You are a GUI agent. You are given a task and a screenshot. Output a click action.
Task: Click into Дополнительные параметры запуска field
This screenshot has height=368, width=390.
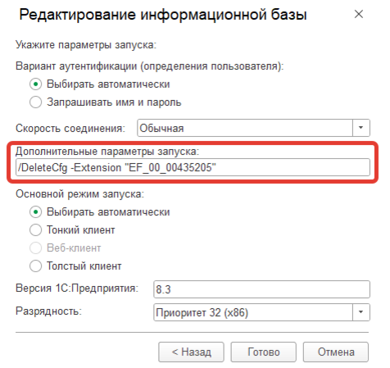click(193, 167)
